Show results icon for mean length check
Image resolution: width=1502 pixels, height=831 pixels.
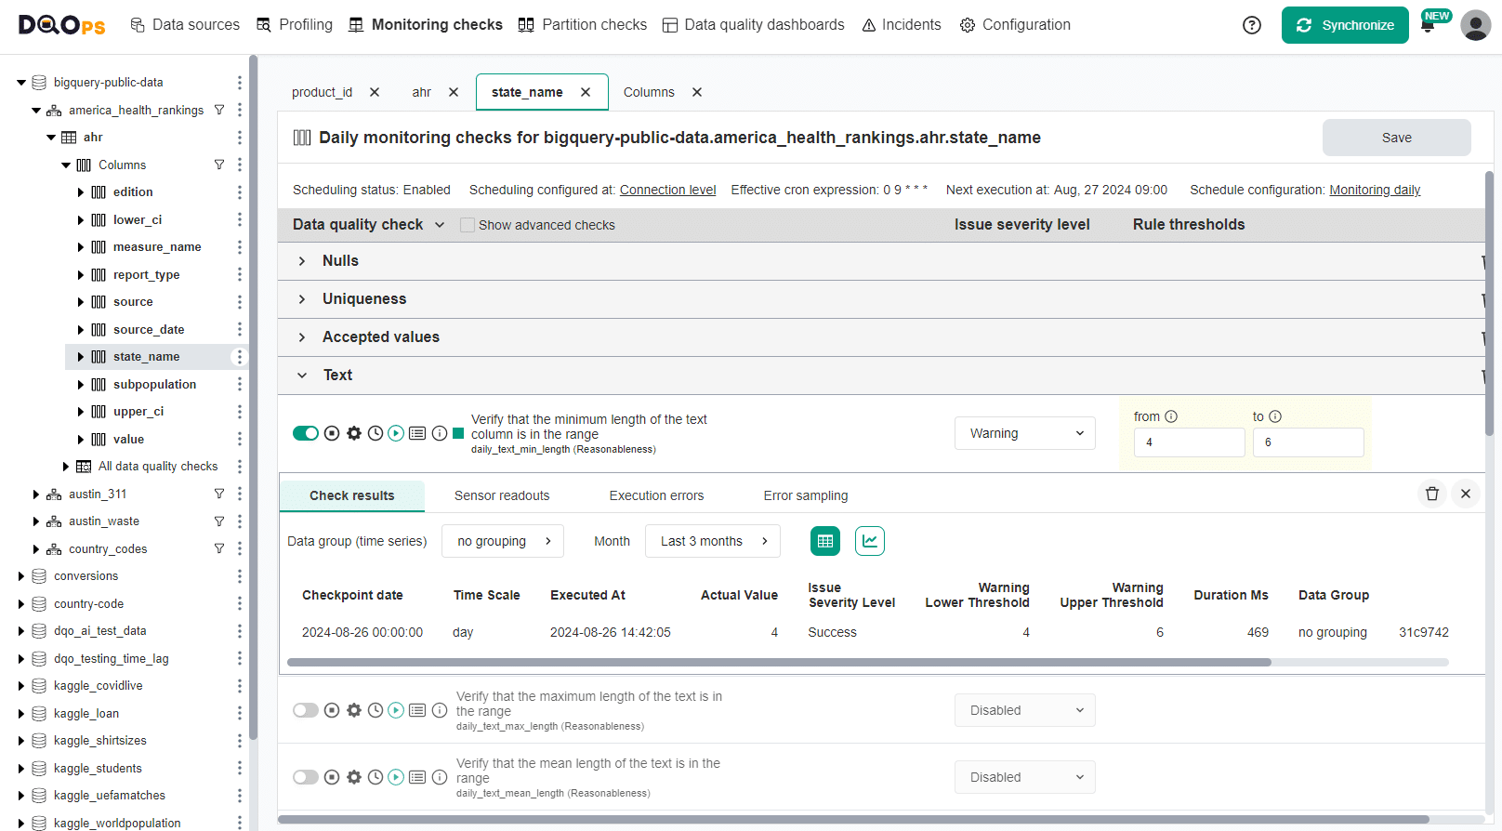click(x=417, y=777)
